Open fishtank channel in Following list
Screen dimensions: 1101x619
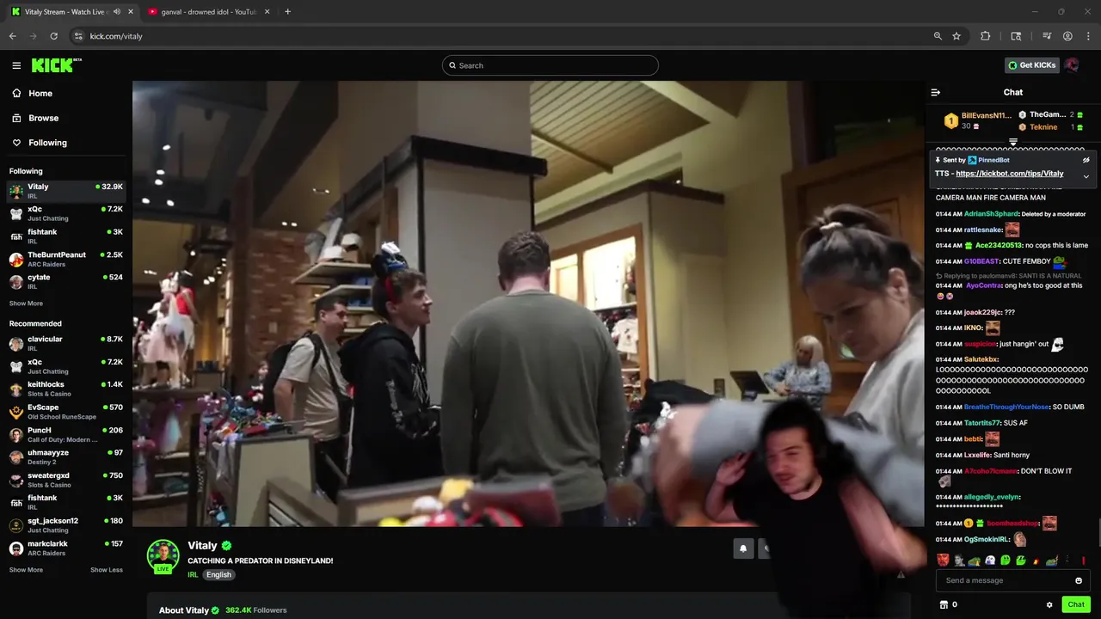(x=66, y=236)
